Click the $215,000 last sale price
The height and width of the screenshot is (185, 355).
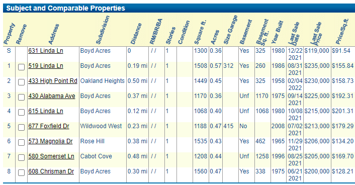click(317, 111)
